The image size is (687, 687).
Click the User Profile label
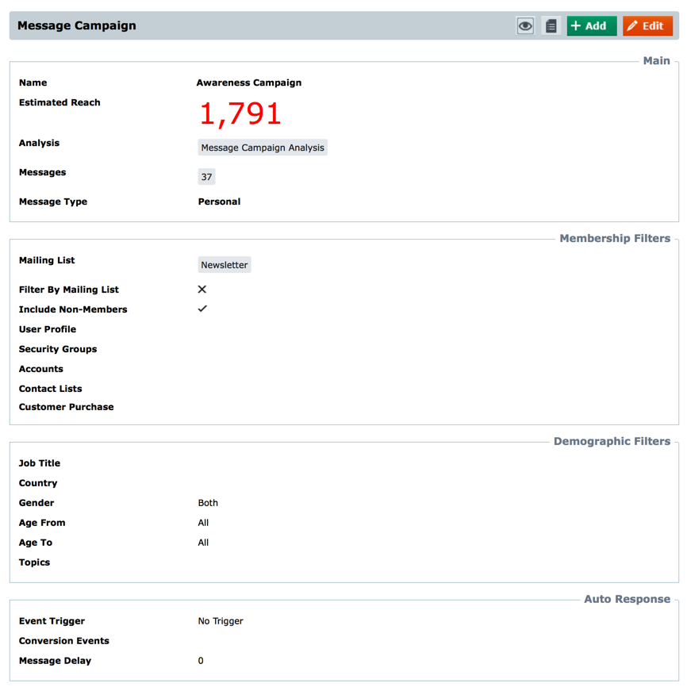pyautogui.click(x=48, y=329)
